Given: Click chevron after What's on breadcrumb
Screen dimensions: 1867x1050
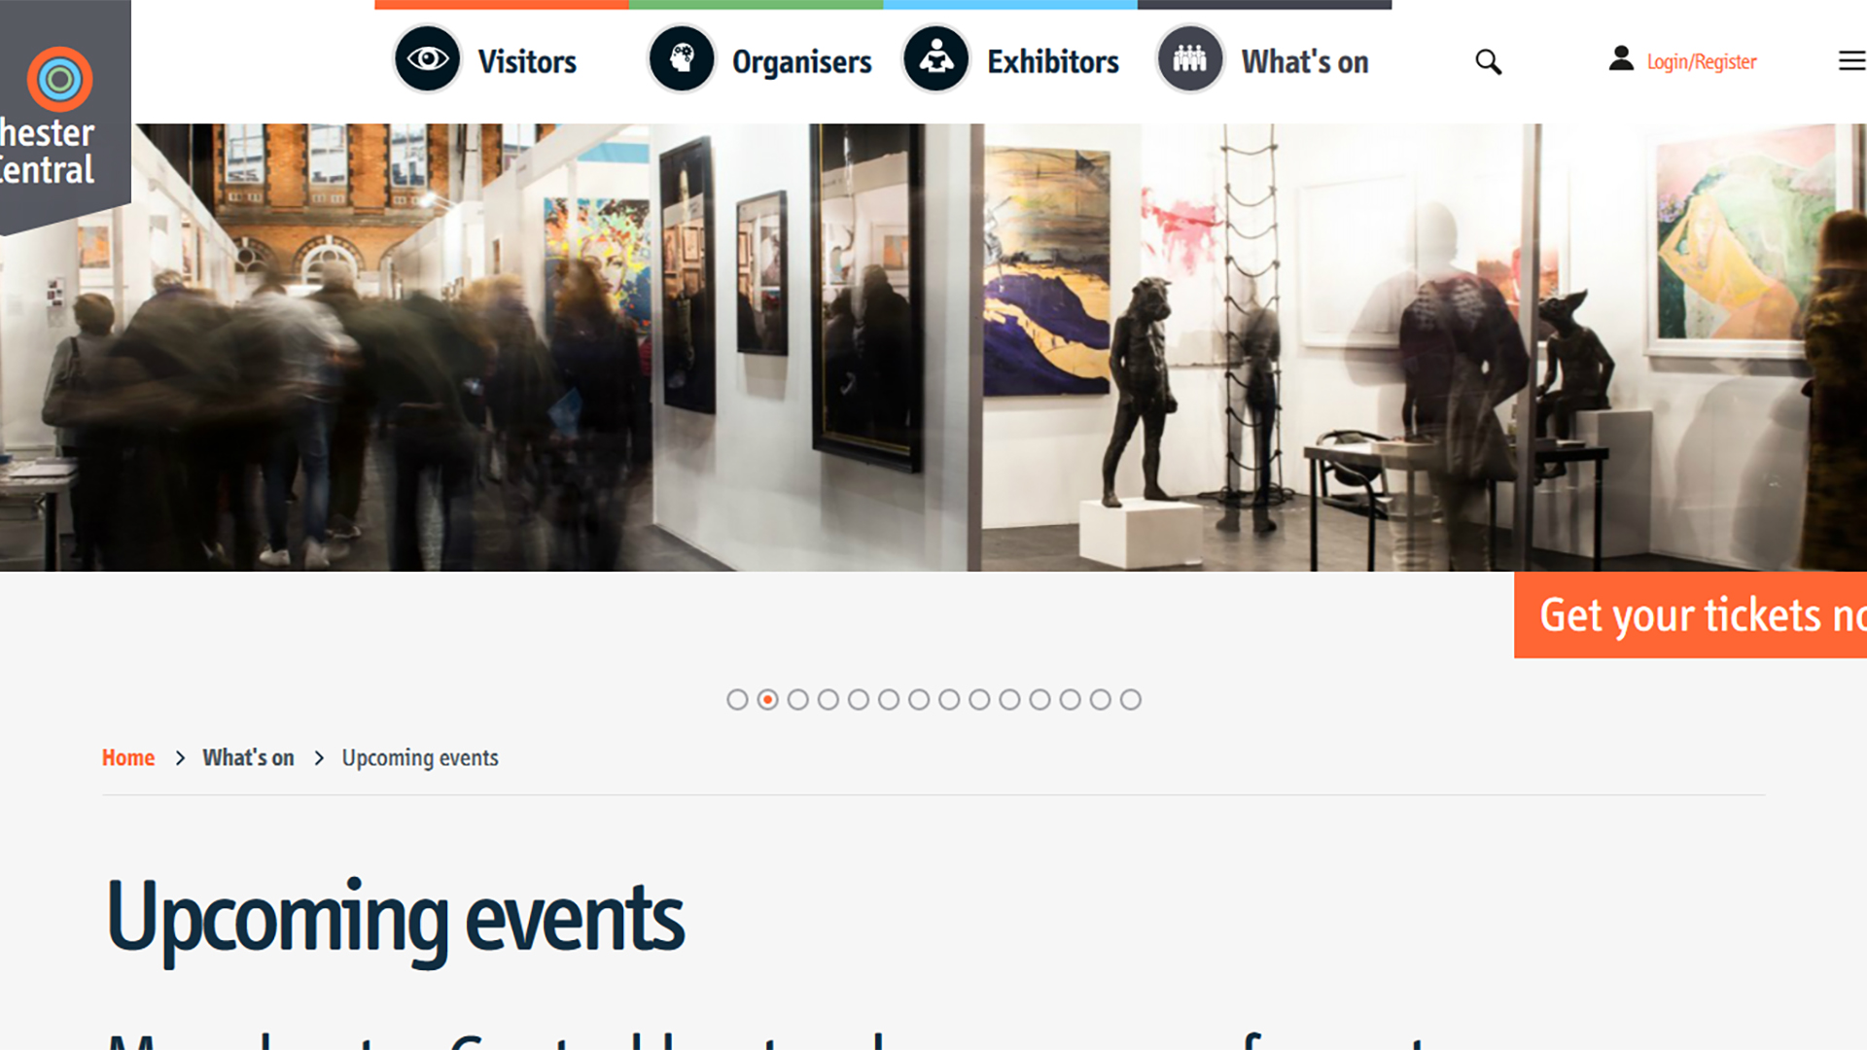Looking at the screenshot, I should pyautogui.click(x=319, y=758).
